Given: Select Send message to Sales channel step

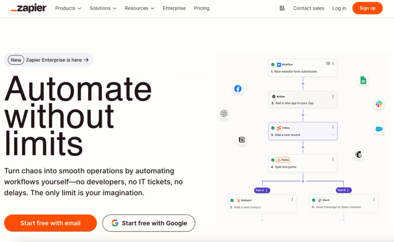Looking at the screenshot, I should click(x=344, y=203).
